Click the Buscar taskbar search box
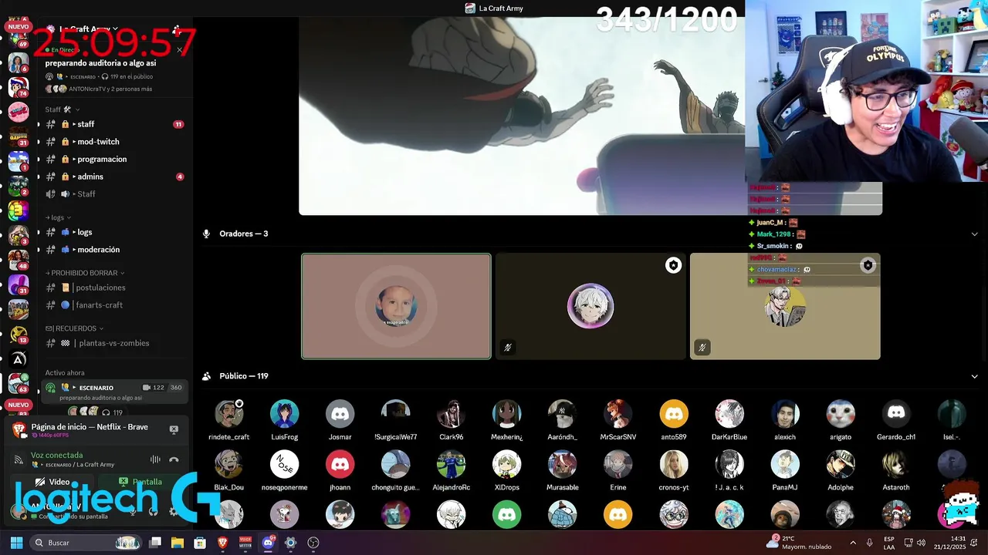 click(x=87, y=543)
